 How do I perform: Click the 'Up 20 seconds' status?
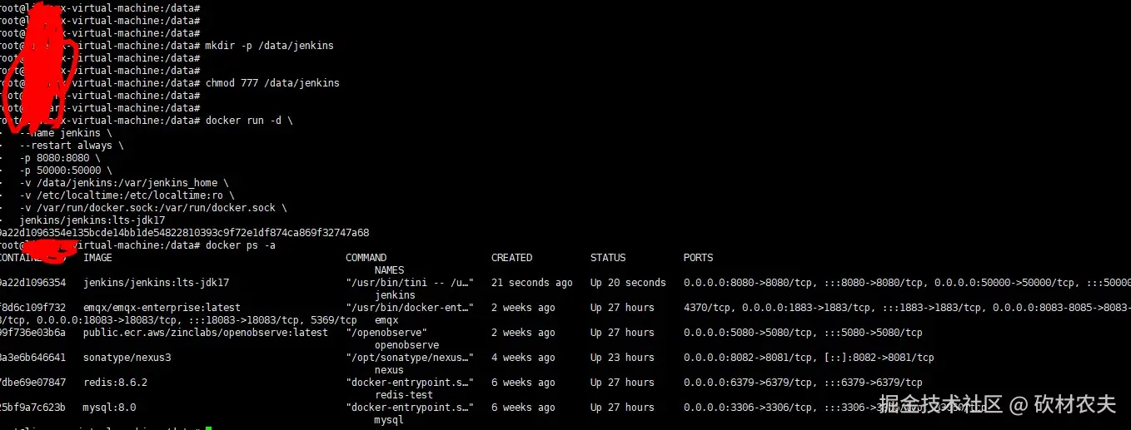(628, 283)
